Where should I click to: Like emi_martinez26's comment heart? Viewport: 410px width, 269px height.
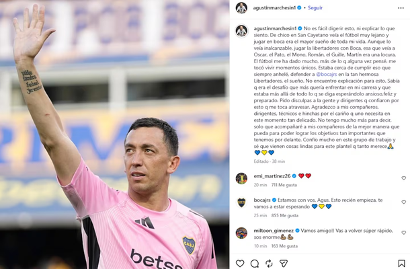[x=404, y=178]
